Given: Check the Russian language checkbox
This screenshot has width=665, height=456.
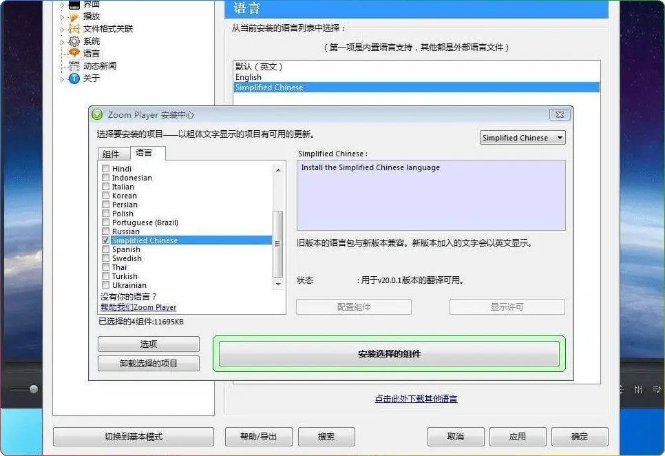Looking at the screenshot, I should pyautogui.click(x=105, y=231).
